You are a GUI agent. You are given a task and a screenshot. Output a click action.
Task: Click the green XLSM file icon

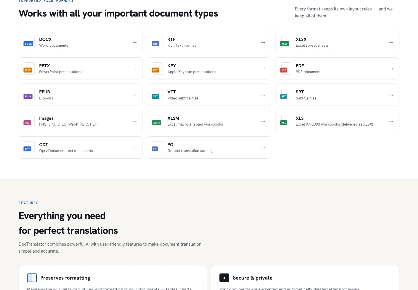[x=157, y=121]
